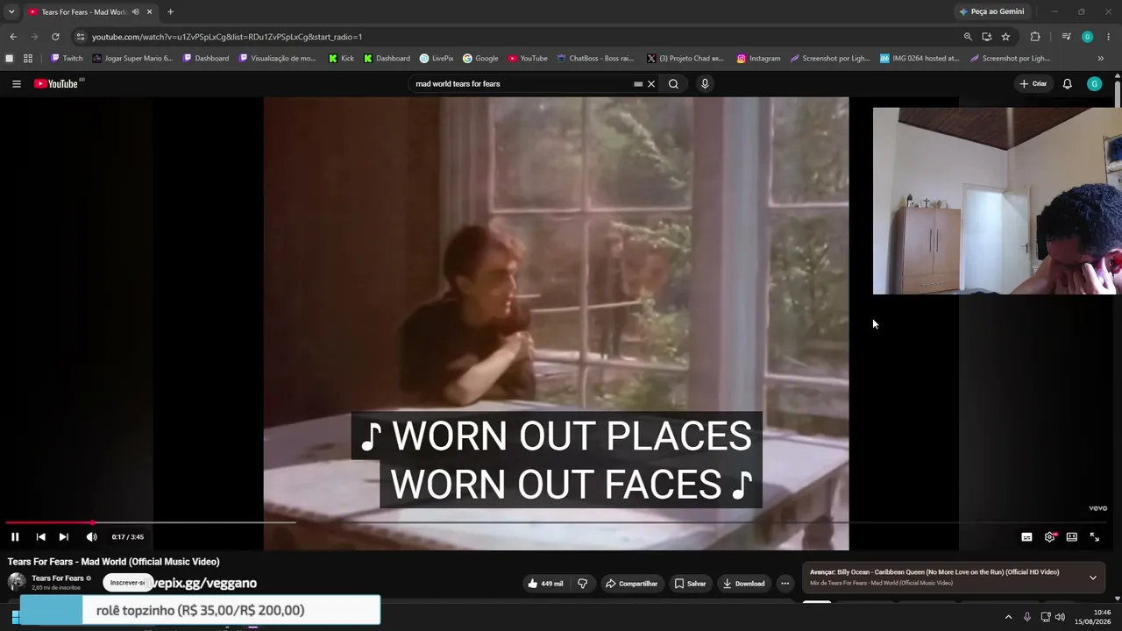Go back in browser history
Image resolution: width=1122 pixels, height=631 pixels.
click(x=13, y=37)
